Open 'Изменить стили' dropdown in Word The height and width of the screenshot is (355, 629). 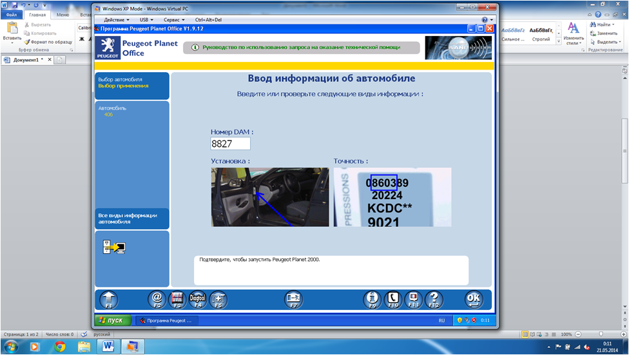pos(574,34)
